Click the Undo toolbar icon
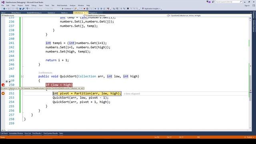 (27, 9)
